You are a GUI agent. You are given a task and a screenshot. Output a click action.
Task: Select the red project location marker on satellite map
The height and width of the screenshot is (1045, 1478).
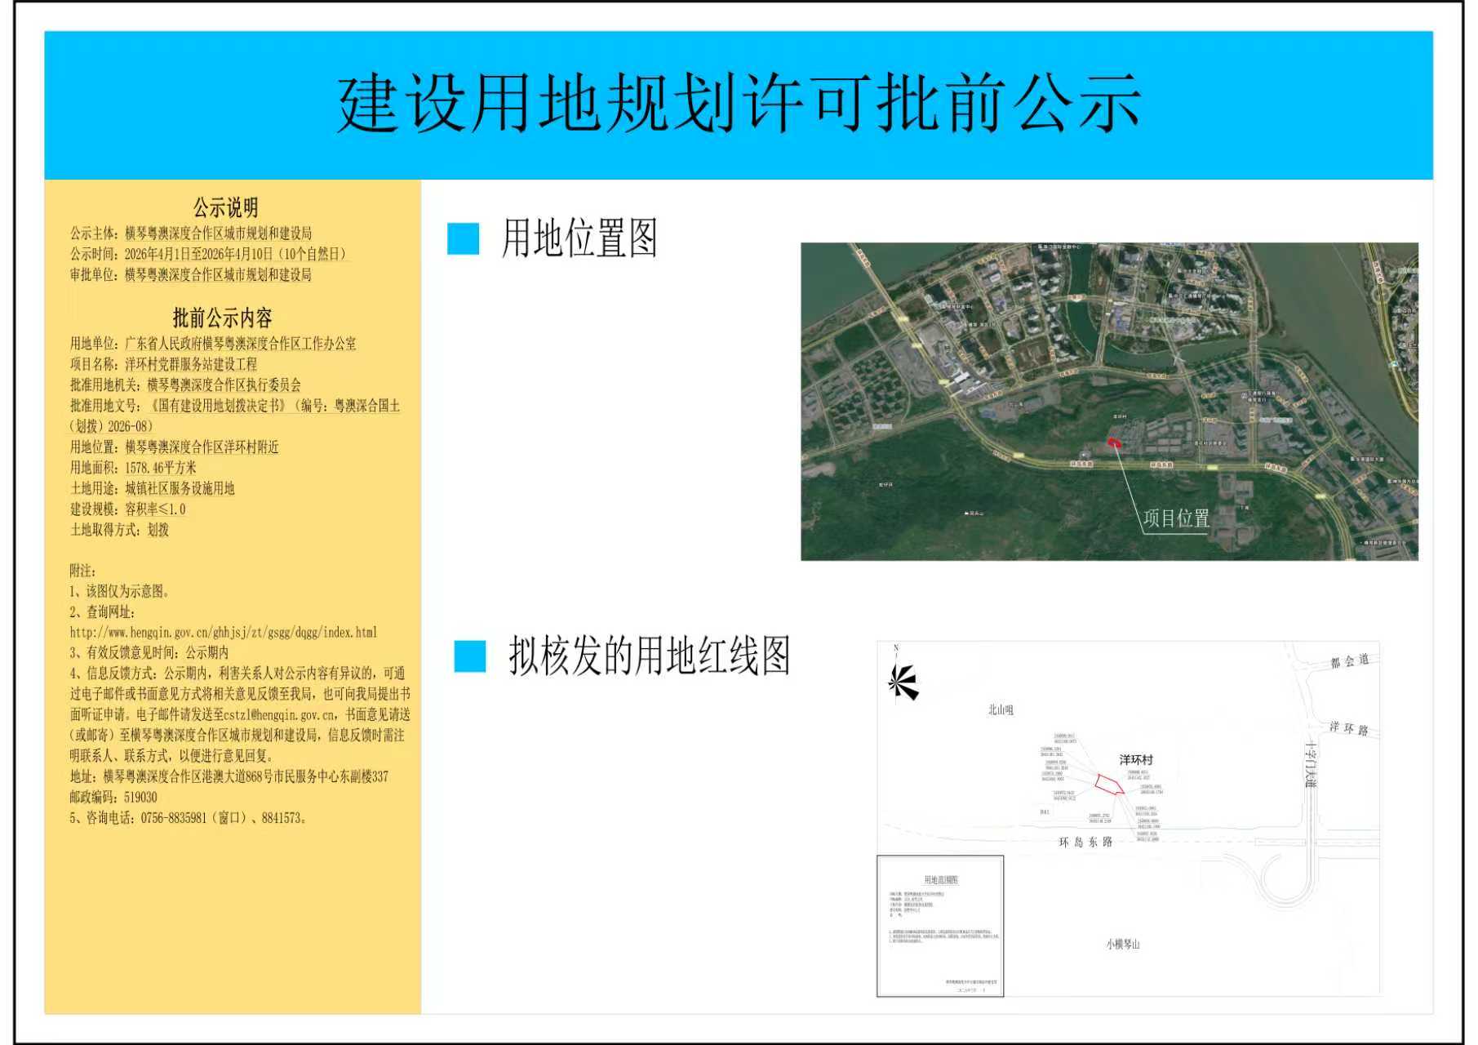(1116, 441)
